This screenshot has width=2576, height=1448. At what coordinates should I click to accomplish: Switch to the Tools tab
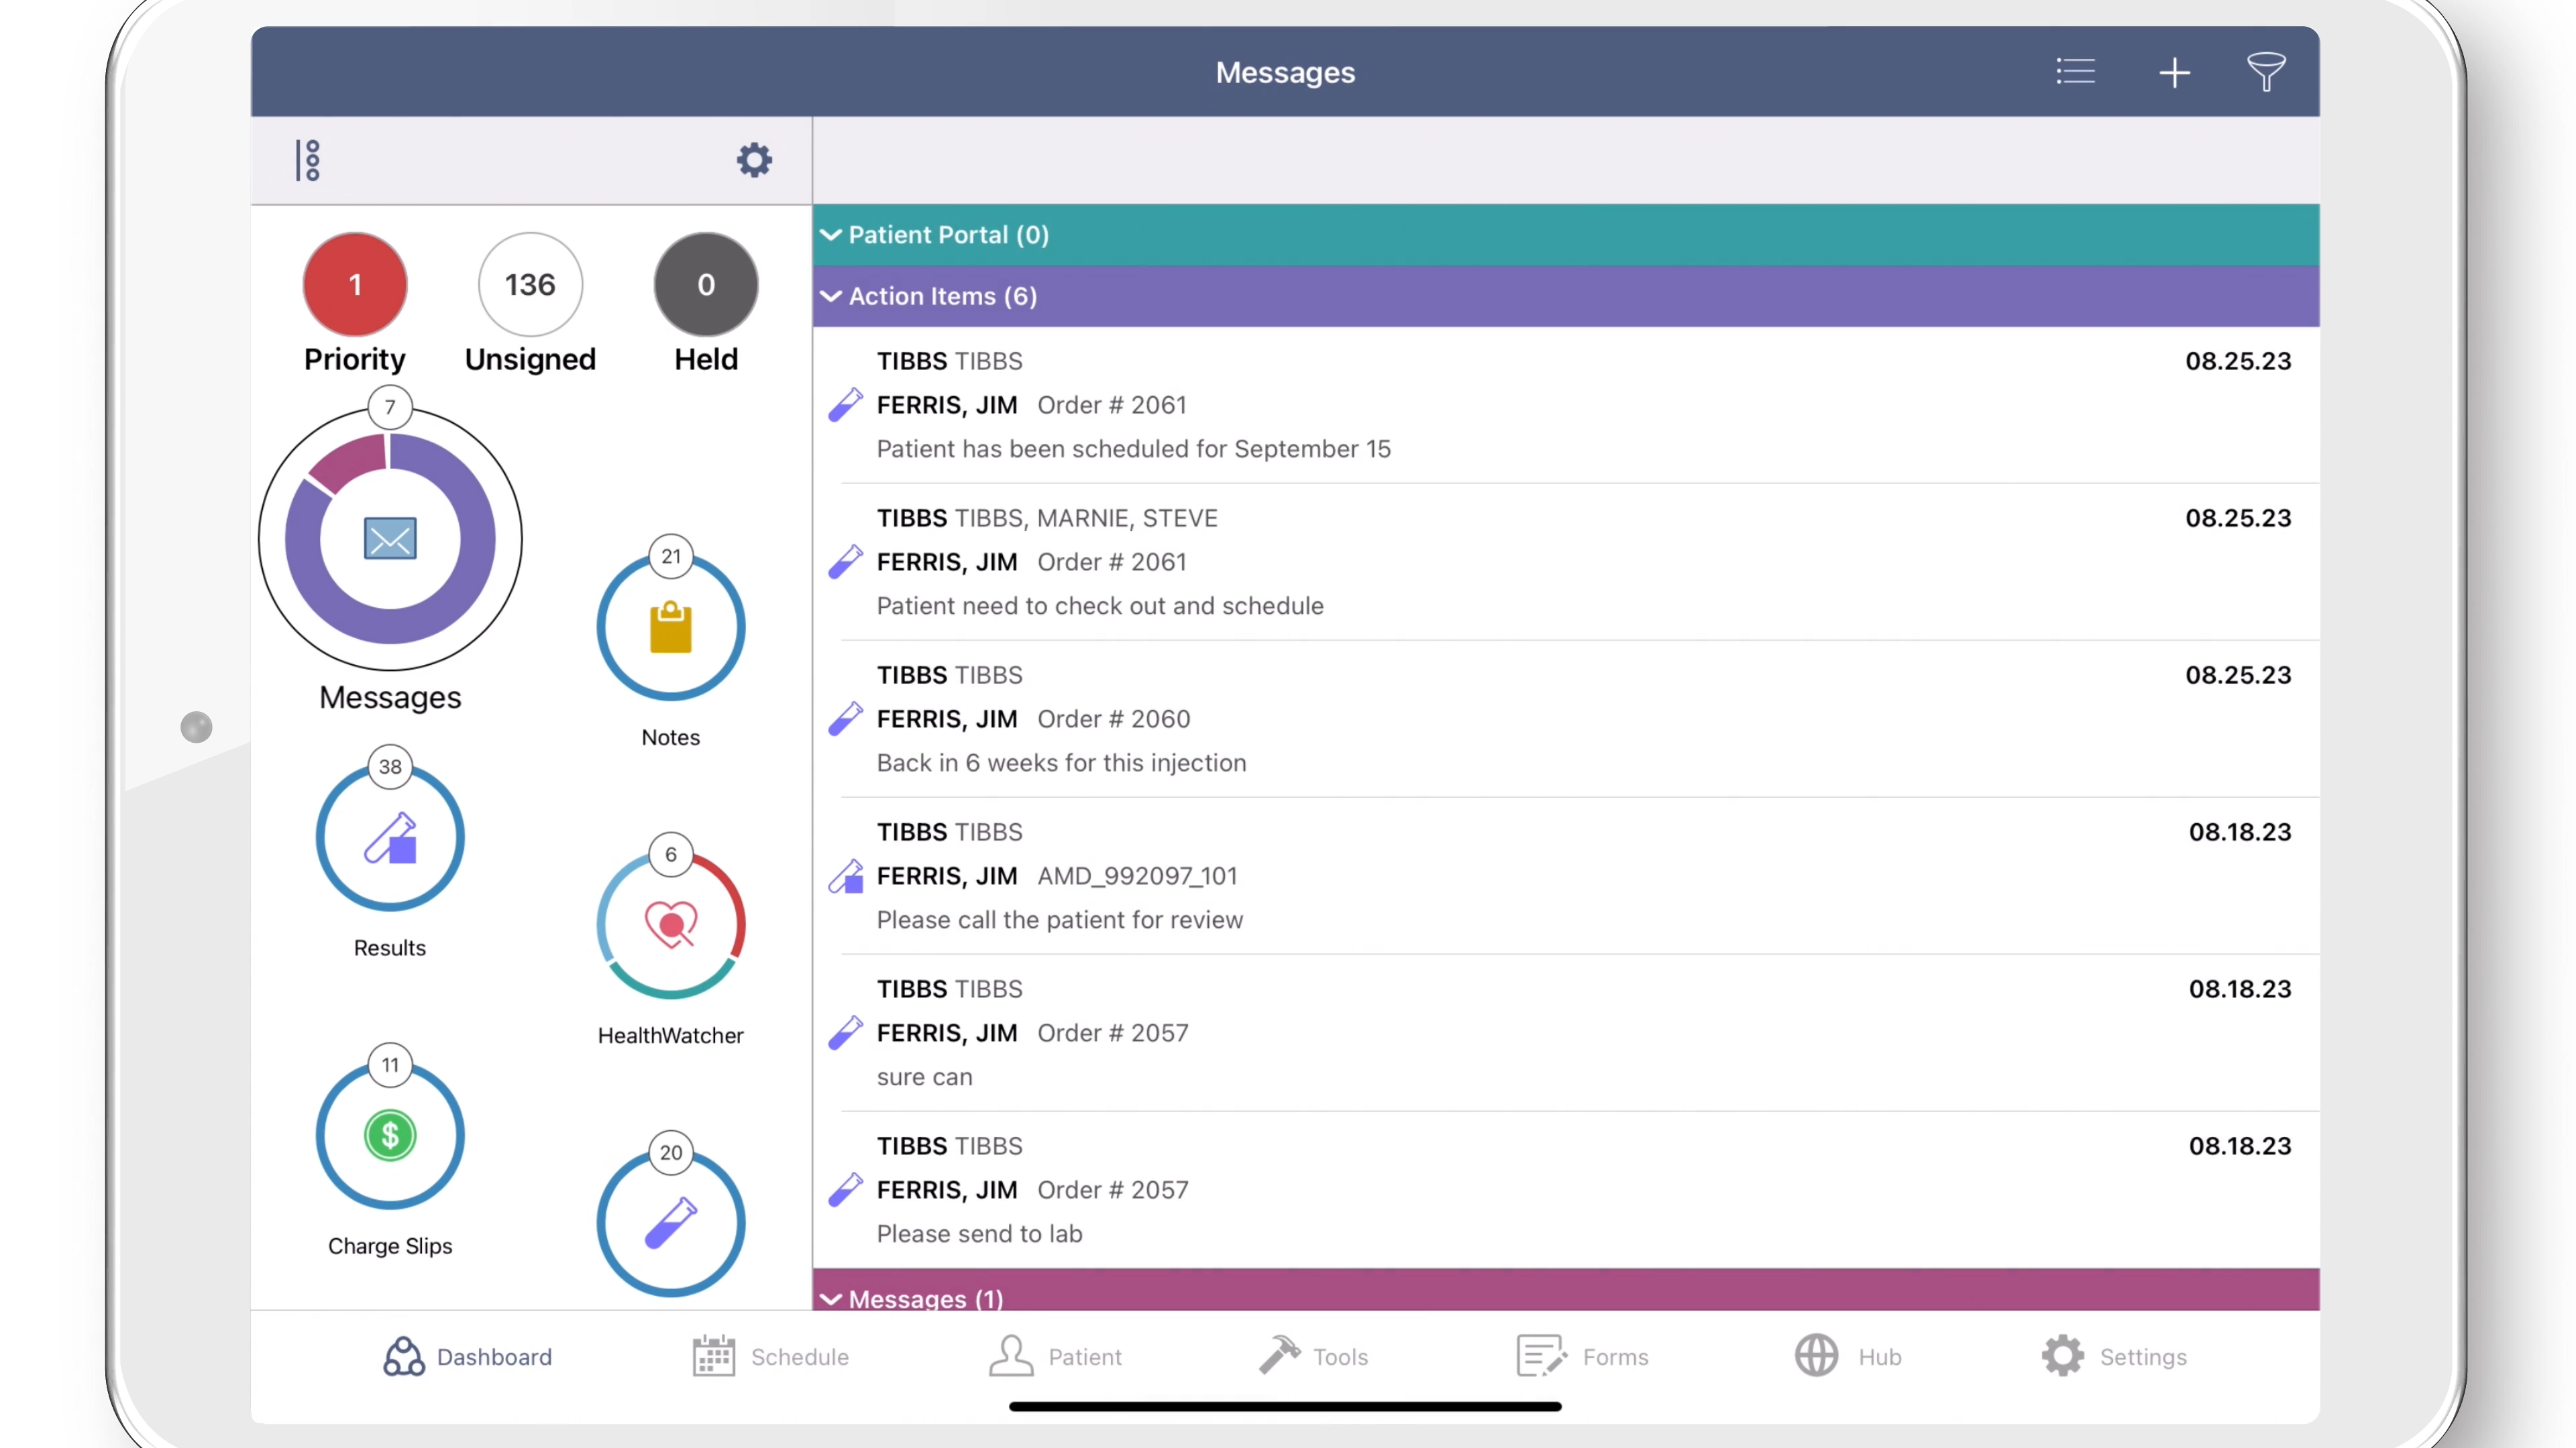click(1313, 1356)
